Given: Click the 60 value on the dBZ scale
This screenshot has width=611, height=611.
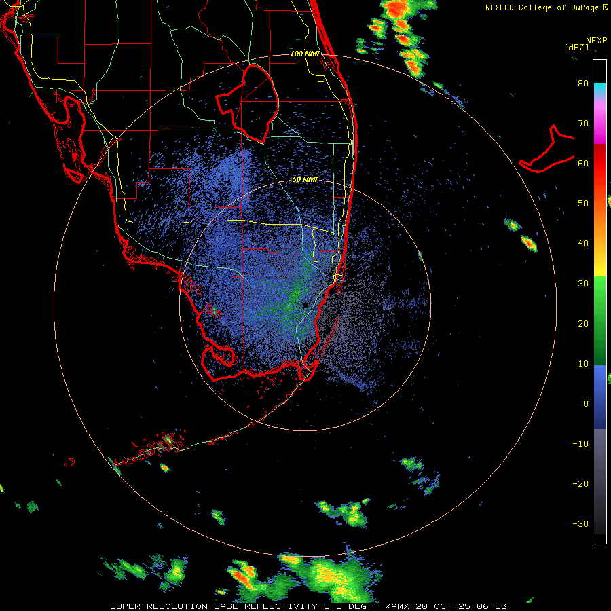Looking at the screenshot, I should click(x=583, y=164).
